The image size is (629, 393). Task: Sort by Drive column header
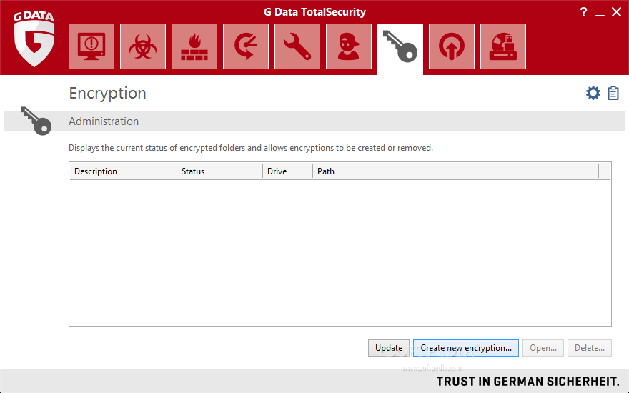(287, 171)
